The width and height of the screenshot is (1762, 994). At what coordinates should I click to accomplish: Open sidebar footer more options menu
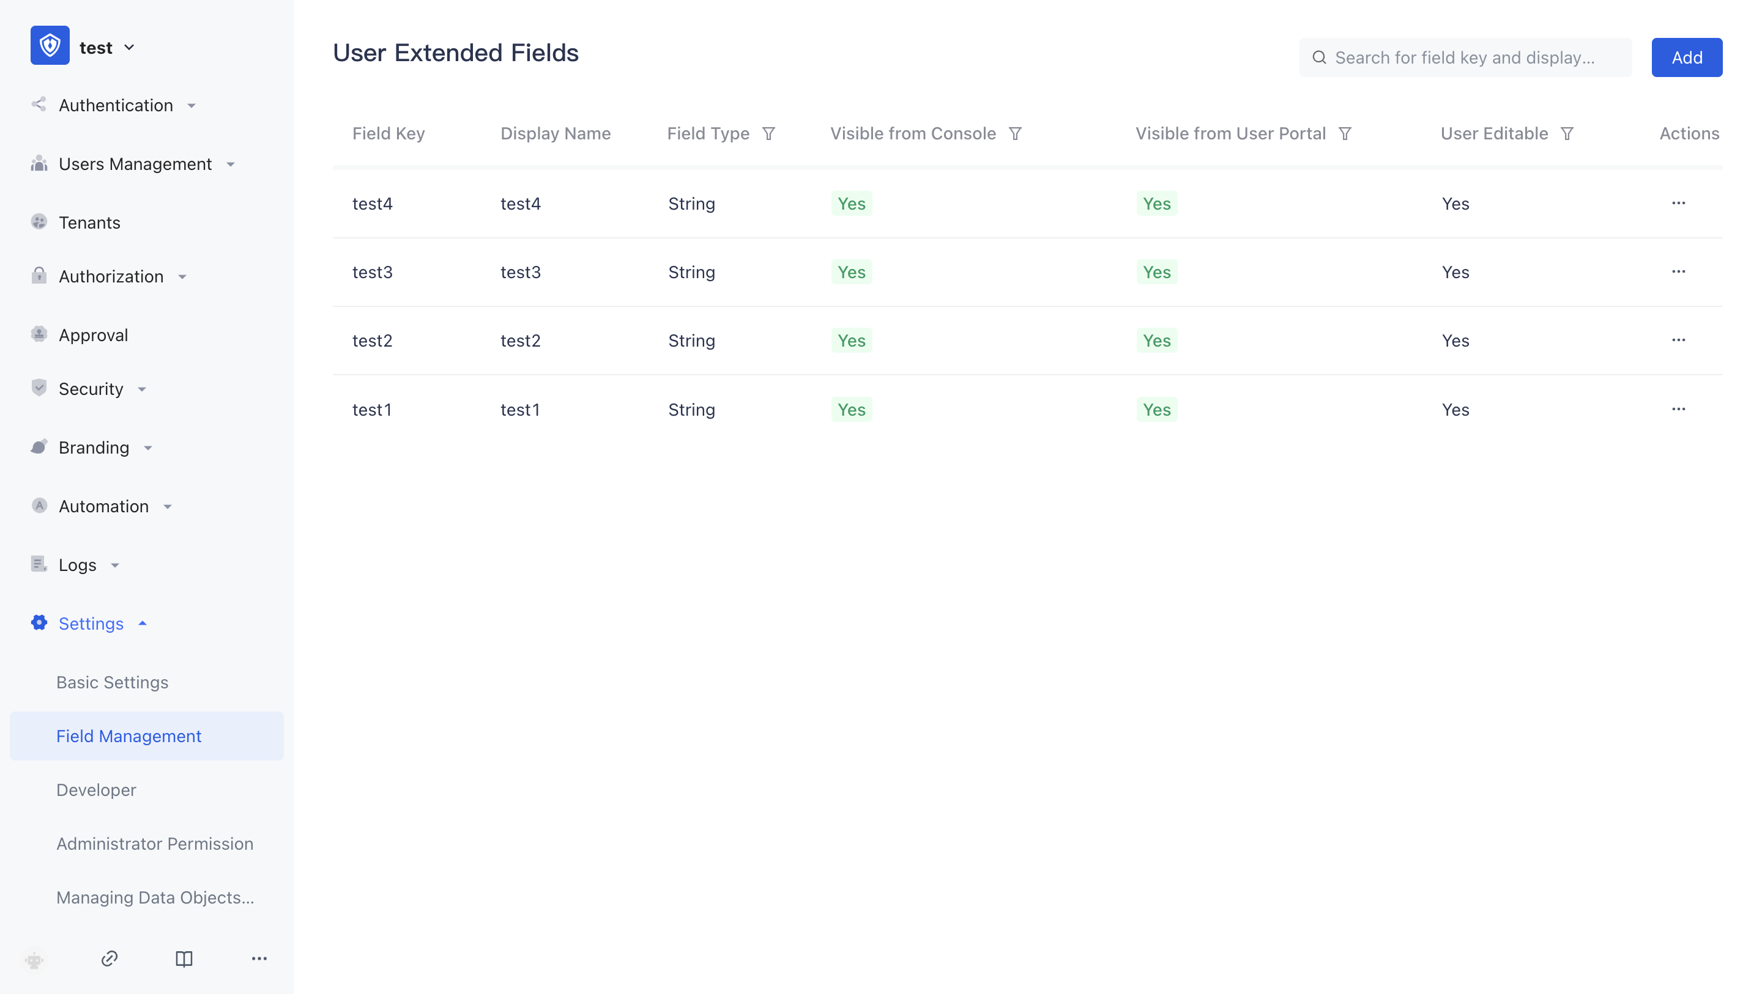point(259,959)
